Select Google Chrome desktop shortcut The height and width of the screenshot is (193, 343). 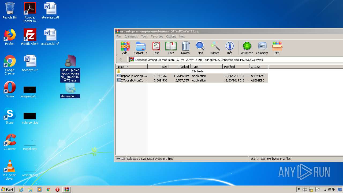click(10, 65)
